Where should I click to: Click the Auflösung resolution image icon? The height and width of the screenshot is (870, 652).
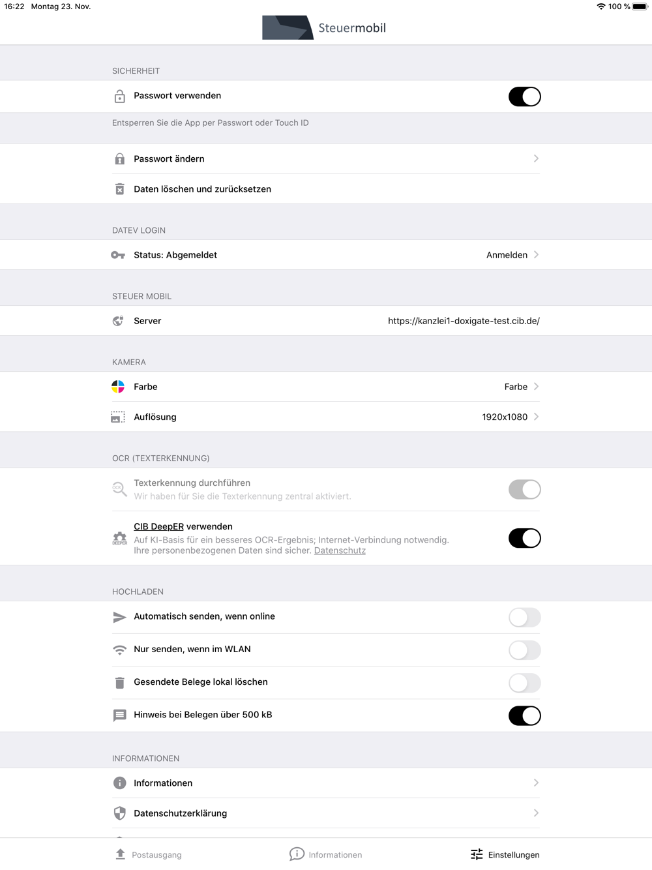118,417
